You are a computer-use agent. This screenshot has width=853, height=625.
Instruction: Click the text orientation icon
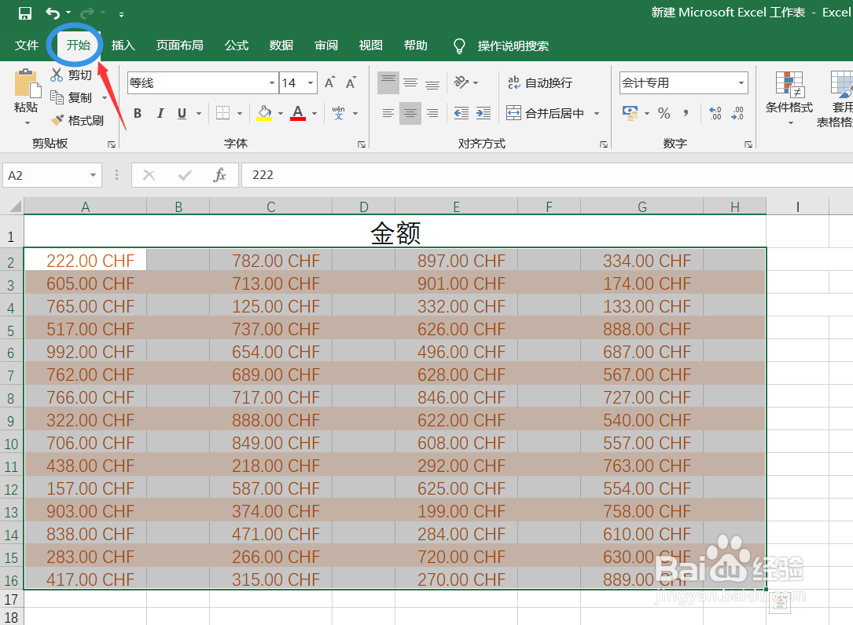click(x=461, y=82)
